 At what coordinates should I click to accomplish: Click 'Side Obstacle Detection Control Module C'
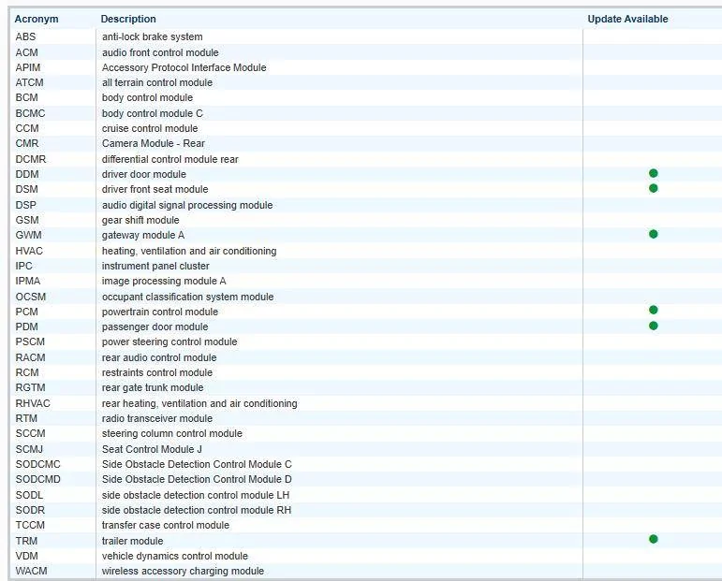pos(197,464)
